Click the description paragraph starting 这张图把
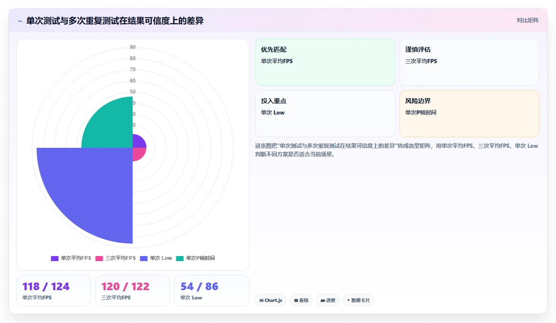This screenshot has height=323, width=556. click(397, 150)
